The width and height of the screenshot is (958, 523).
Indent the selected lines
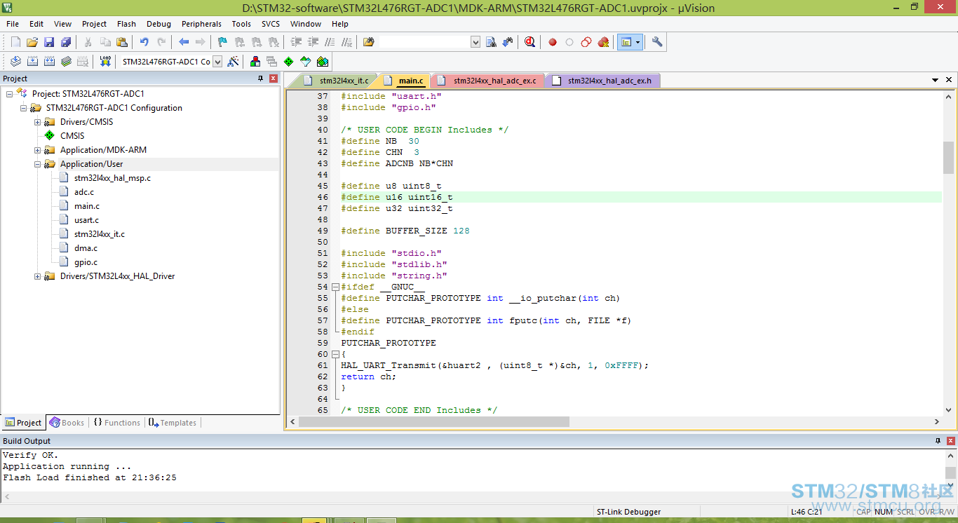click(x=296, y=42)
